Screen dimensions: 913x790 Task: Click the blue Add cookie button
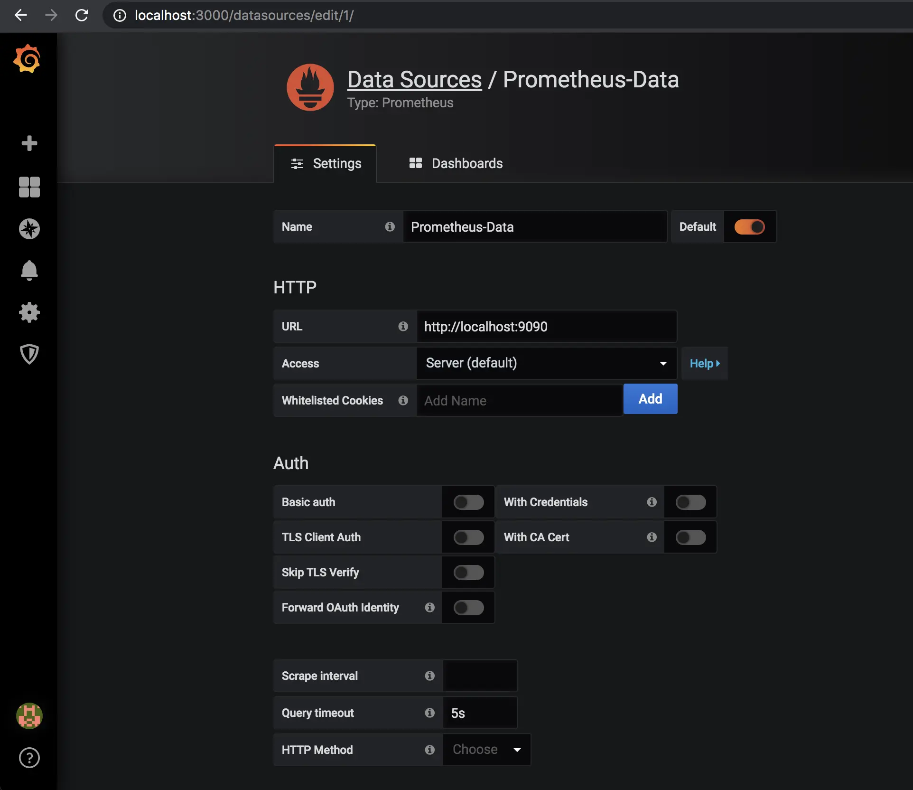pos(650,399)
